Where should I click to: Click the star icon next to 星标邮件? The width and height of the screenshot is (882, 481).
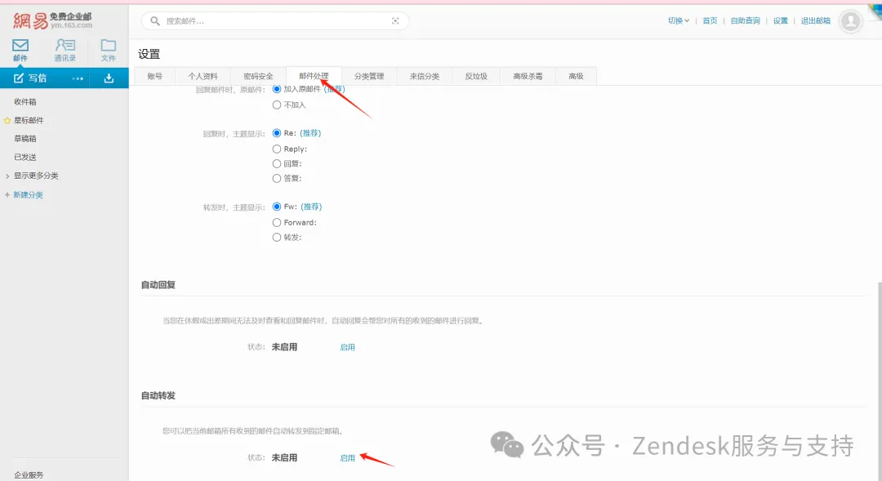coord(7,120)
